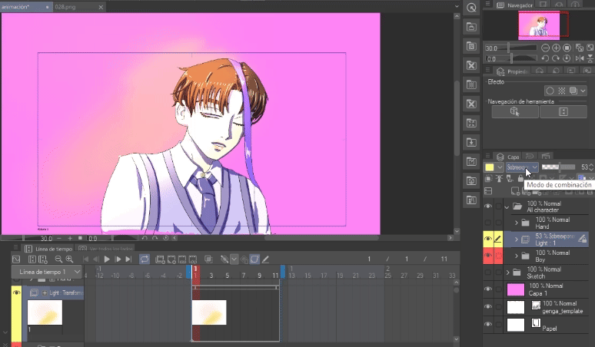Open graph editor icon at timeline toolbar start

(x=16, y=259)
